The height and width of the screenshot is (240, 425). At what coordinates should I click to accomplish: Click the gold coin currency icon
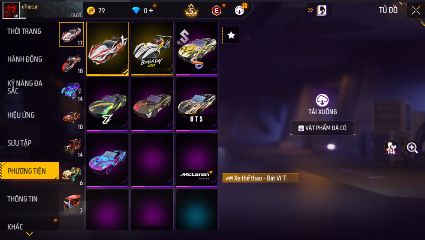pyautogui.click(x=91, y=11)
